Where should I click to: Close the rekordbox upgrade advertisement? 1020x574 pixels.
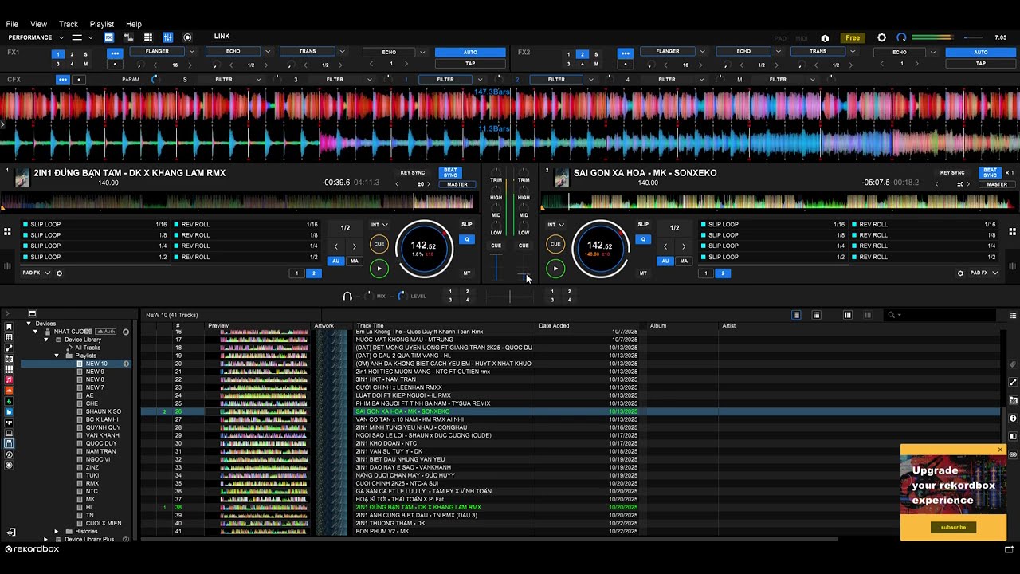click(x=1000, y=450)
